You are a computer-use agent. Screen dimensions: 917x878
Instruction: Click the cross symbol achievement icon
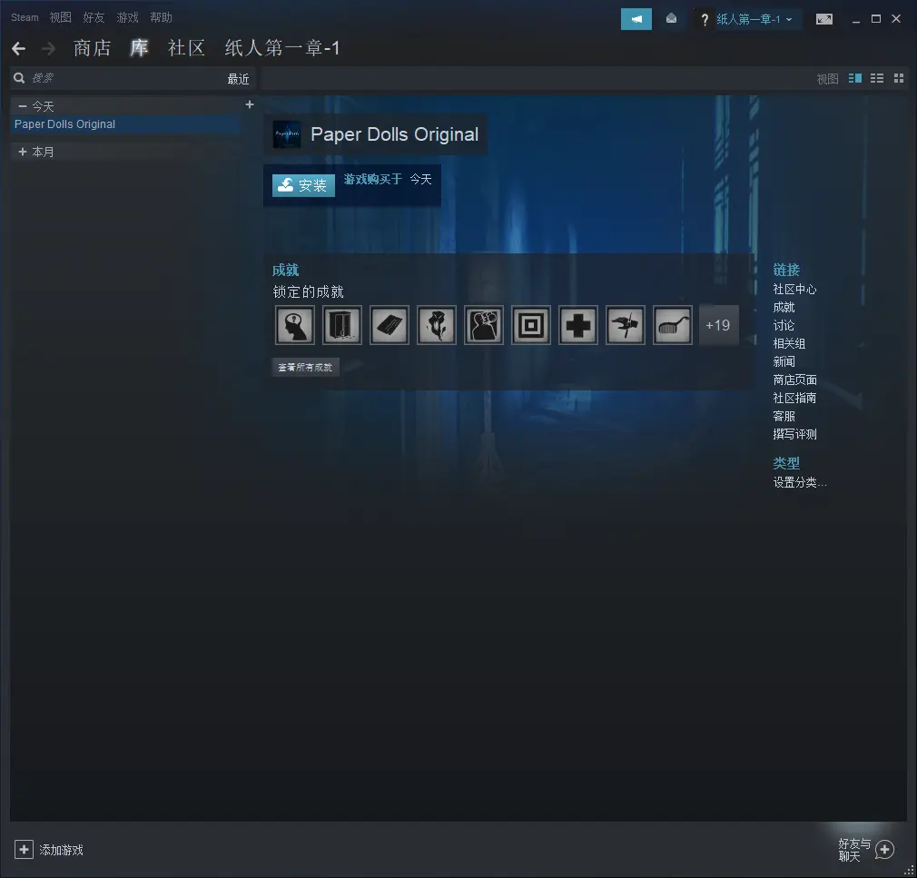point(578,325)
